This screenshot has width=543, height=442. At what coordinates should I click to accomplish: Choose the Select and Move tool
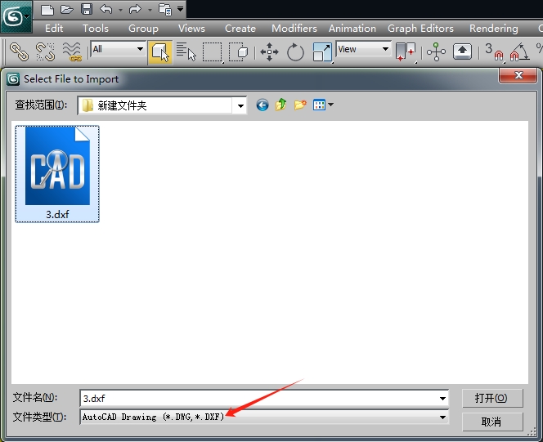(x=269, y=51)
